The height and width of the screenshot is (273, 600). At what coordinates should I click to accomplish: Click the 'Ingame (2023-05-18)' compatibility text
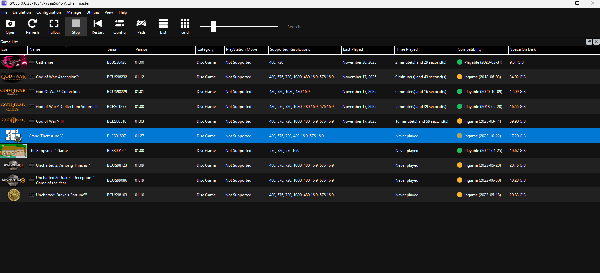coord(482,195)
